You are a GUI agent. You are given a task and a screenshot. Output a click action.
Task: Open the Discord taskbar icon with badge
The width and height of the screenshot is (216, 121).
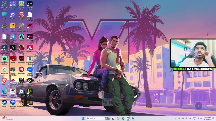[x=128, y=118]
